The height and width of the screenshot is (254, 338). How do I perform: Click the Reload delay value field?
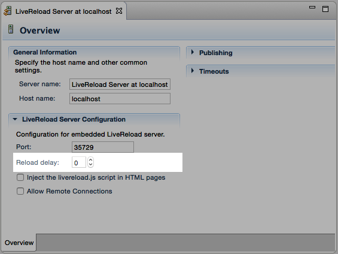pyautogui.click(x=79, y=162)
